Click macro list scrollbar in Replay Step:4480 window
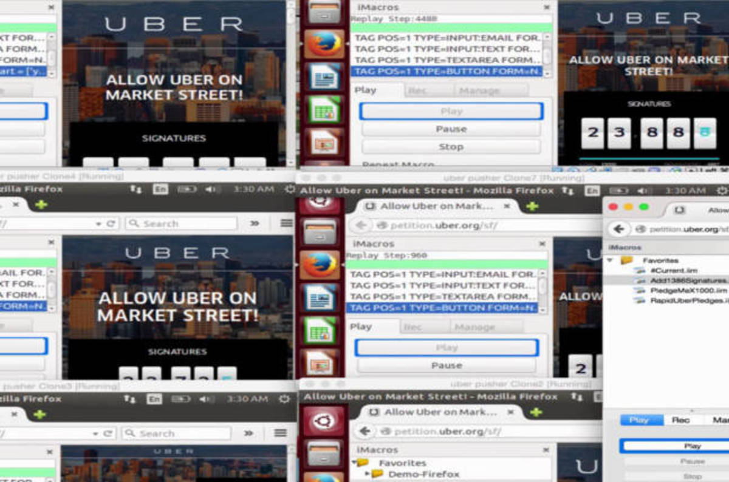The height and width of the screenshot is (482, 729). (547, 55)
